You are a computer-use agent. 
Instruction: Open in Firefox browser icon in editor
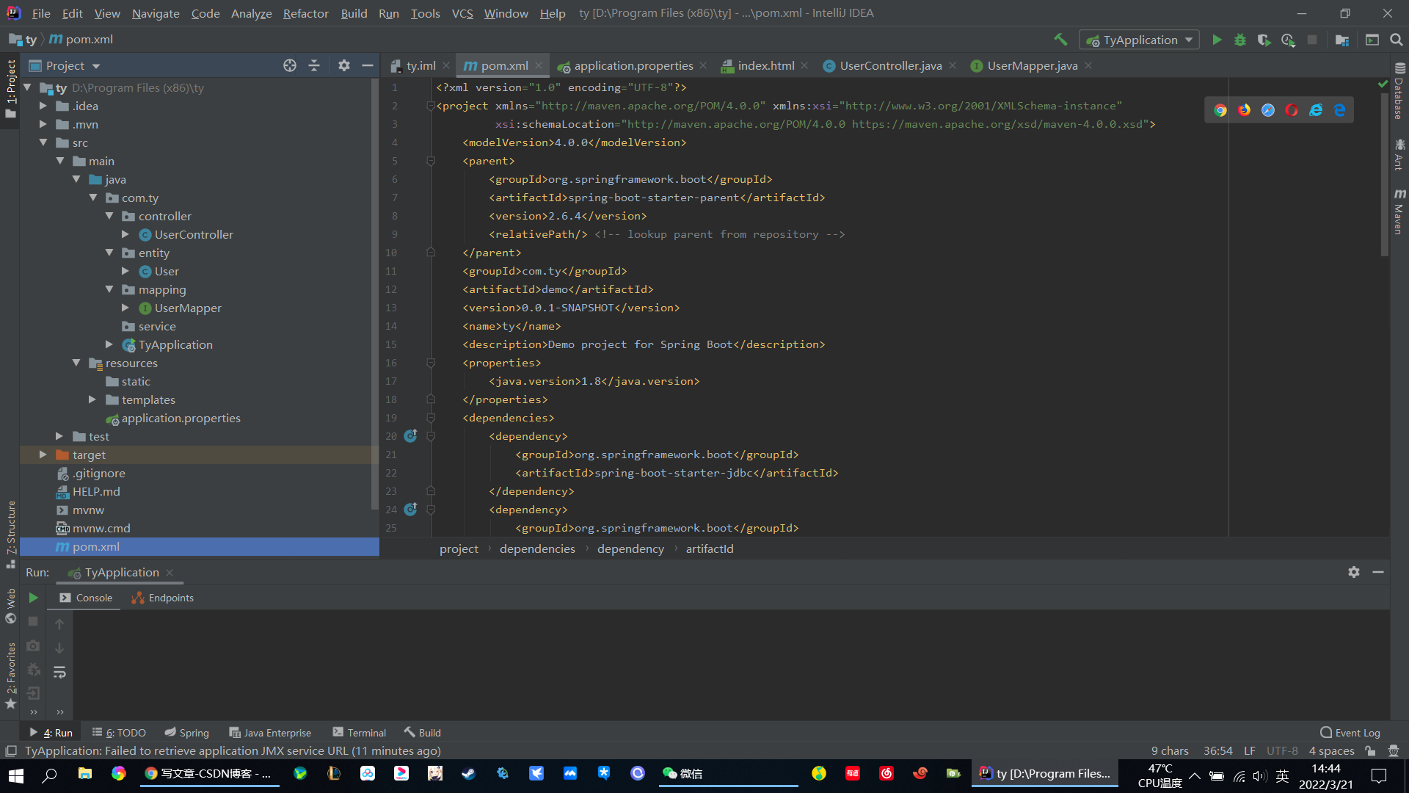[x=1245, y=110]
